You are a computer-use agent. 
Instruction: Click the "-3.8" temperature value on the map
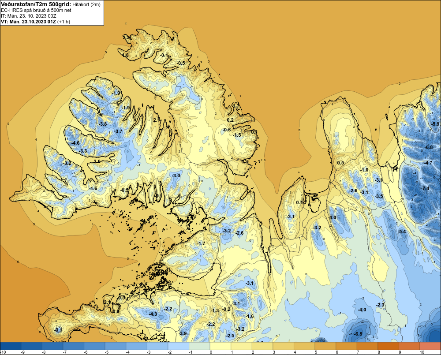pyautogui.click(x=103, y=124)
